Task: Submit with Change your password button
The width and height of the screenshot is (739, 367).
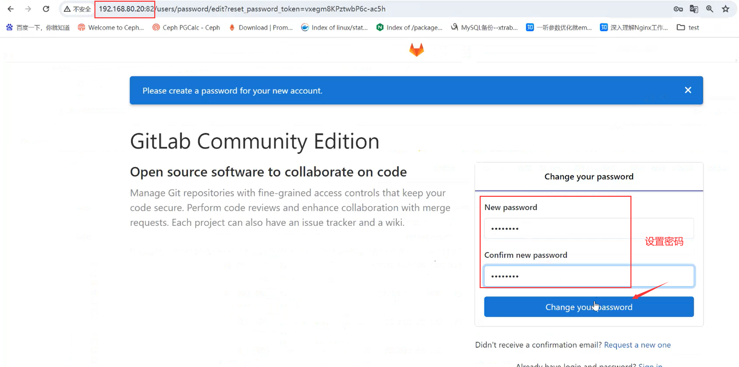Action: coord(589,307)
